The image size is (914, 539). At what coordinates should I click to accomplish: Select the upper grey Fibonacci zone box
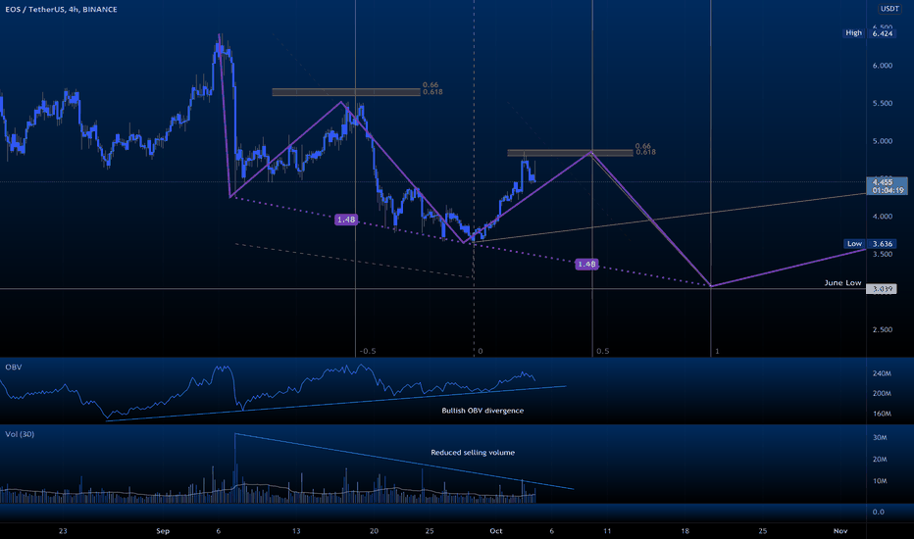(345, 92)
